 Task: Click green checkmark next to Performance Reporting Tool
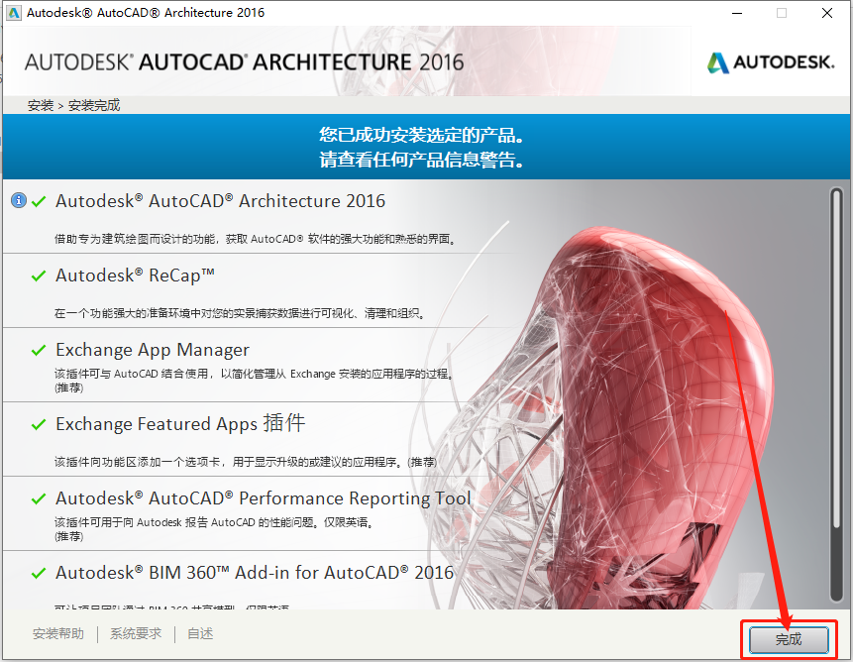[39, 498]
